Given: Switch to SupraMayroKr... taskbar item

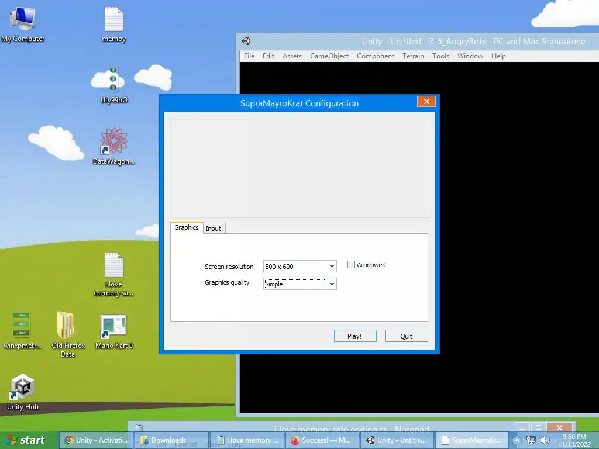Looking at the screenshot, I should (472, 440).
